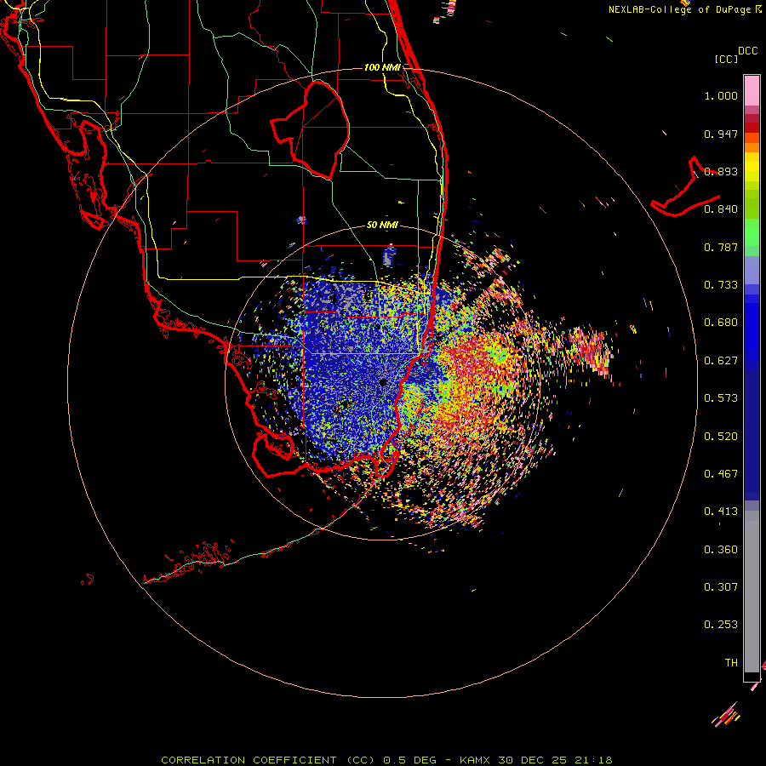The image size is (766, 766).
Task: Click the 0.893 scale value
Action: (x=721, y=171)
